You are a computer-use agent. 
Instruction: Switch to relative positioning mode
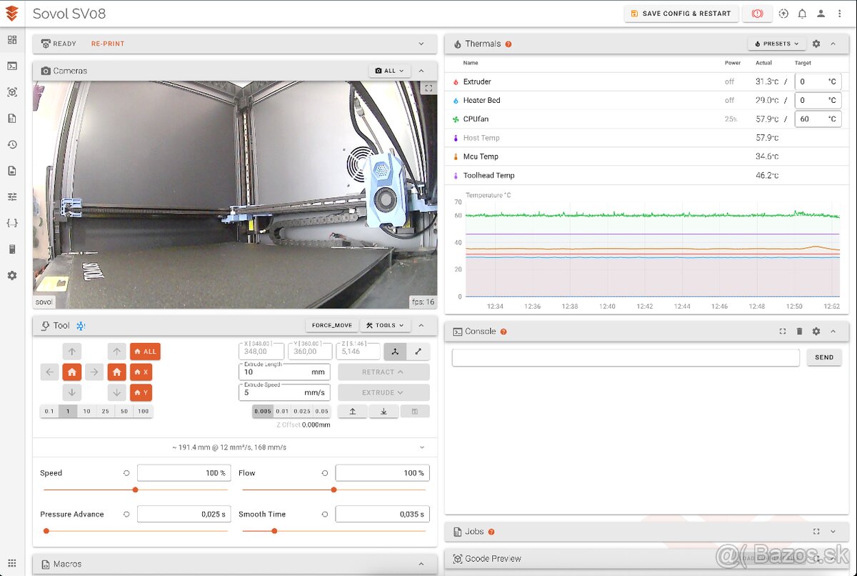pyautogui.click(x=418, y=352)
